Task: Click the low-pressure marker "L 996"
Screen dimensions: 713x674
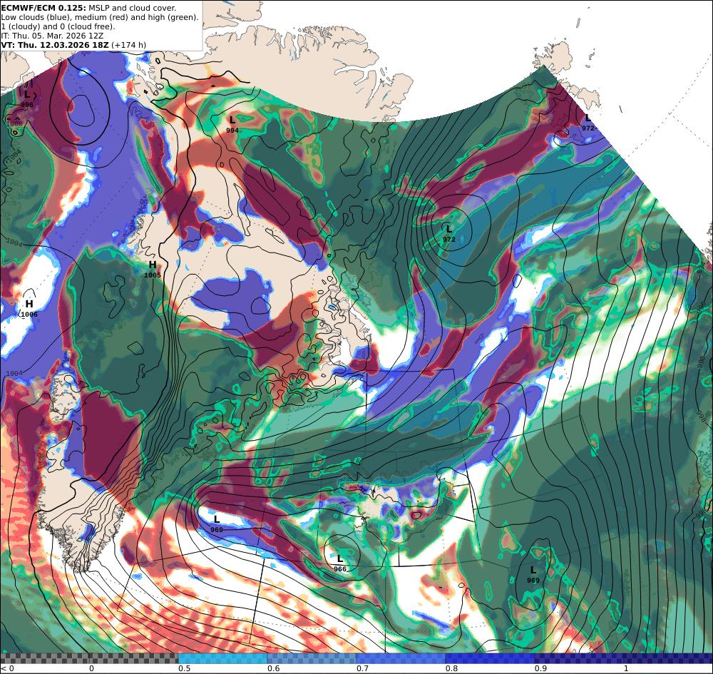Action: (x=27, y=99)
